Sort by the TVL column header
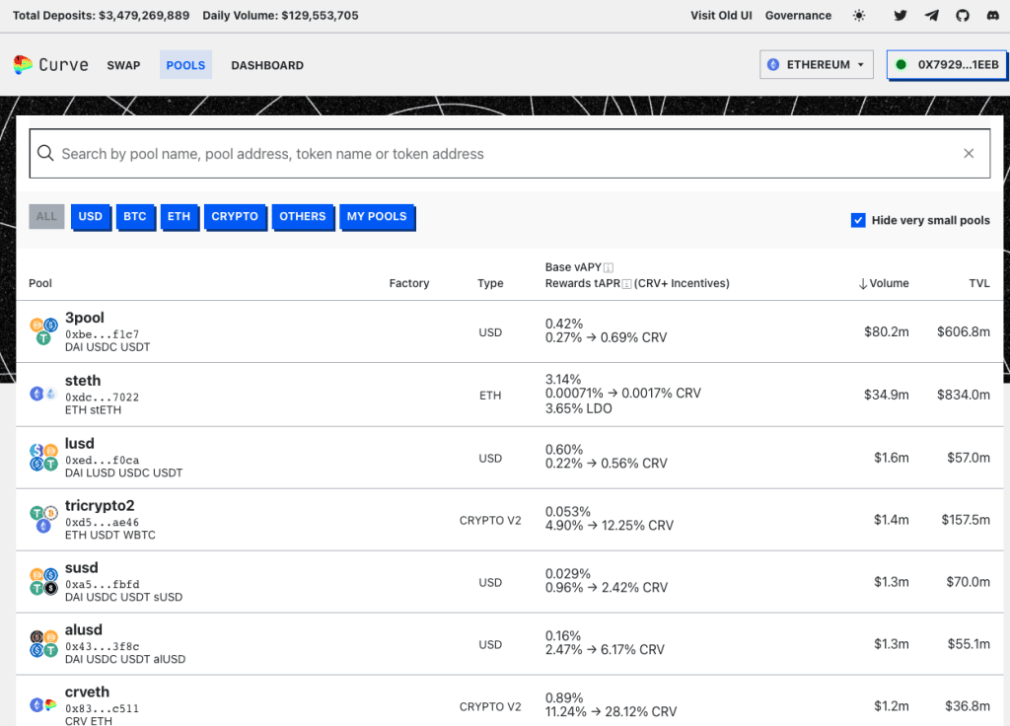 click(979, 283)
